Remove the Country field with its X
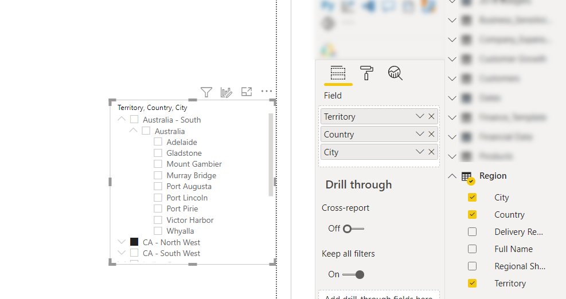The image size is (566, 299). pos(431,134)
